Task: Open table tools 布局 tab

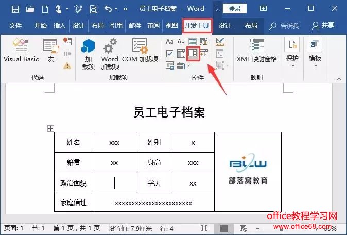Action: (x=251, y=26)
